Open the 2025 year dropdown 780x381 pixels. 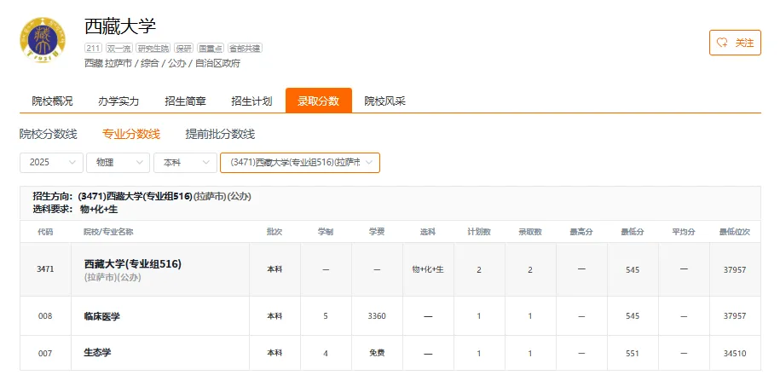pyautogui.click(x=51, y=163)
